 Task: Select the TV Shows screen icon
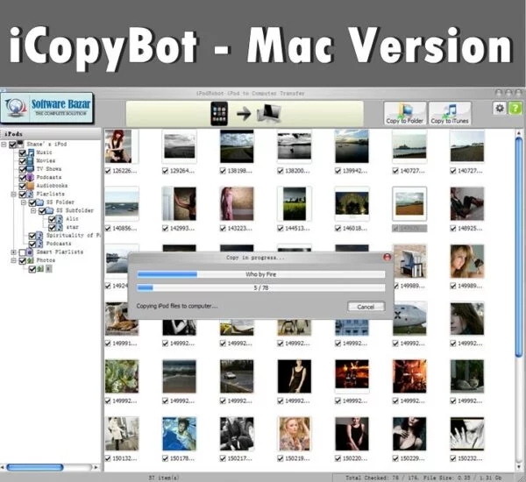click(30, 169)
